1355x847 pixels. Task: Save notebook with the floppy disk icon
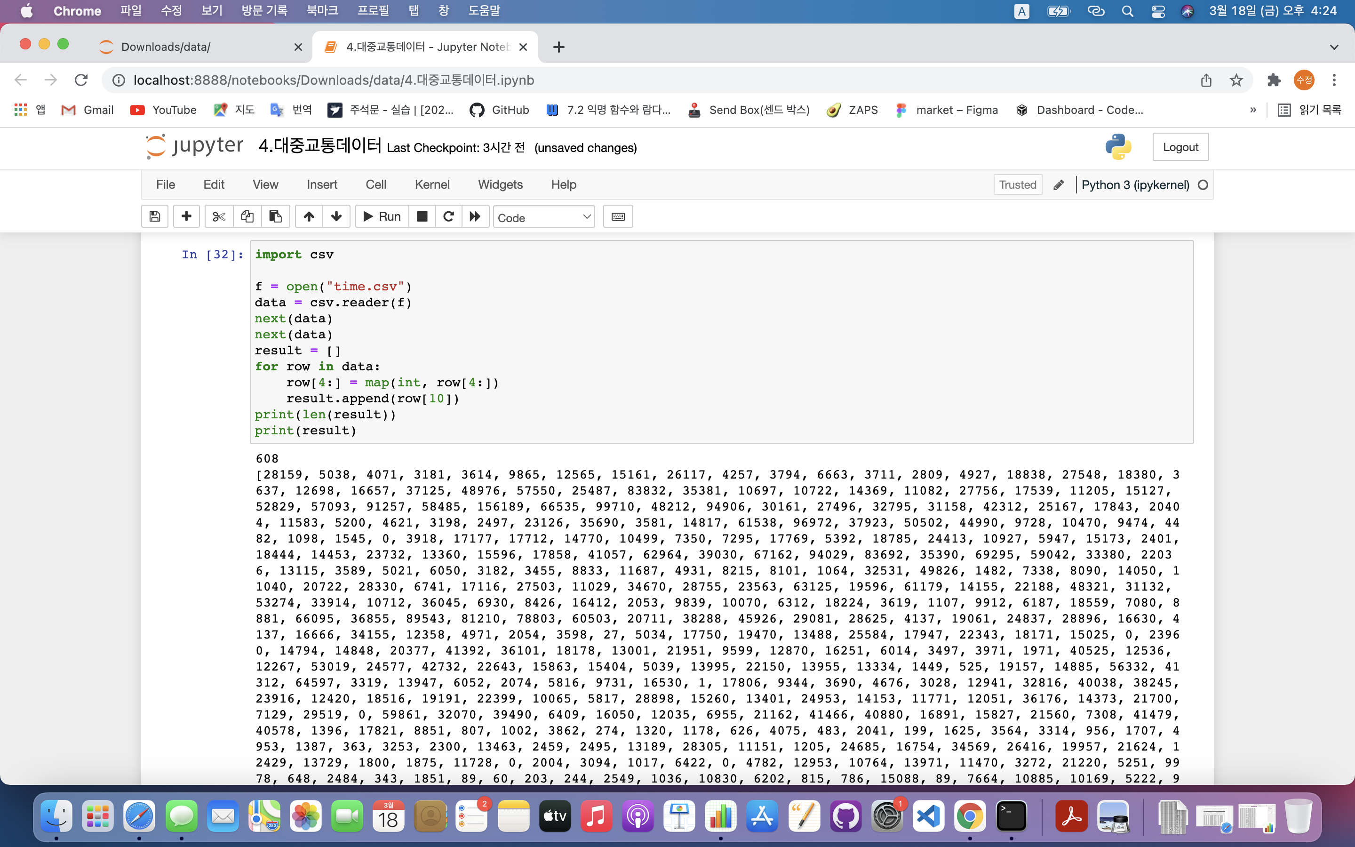click(x=154, y=217)
